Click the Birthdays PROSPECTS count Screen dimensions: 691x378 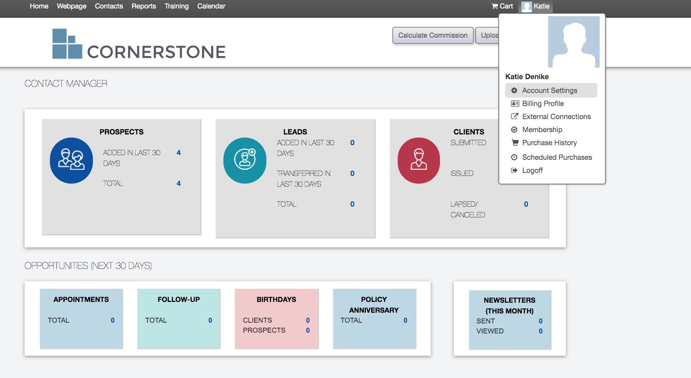(307, 330)
